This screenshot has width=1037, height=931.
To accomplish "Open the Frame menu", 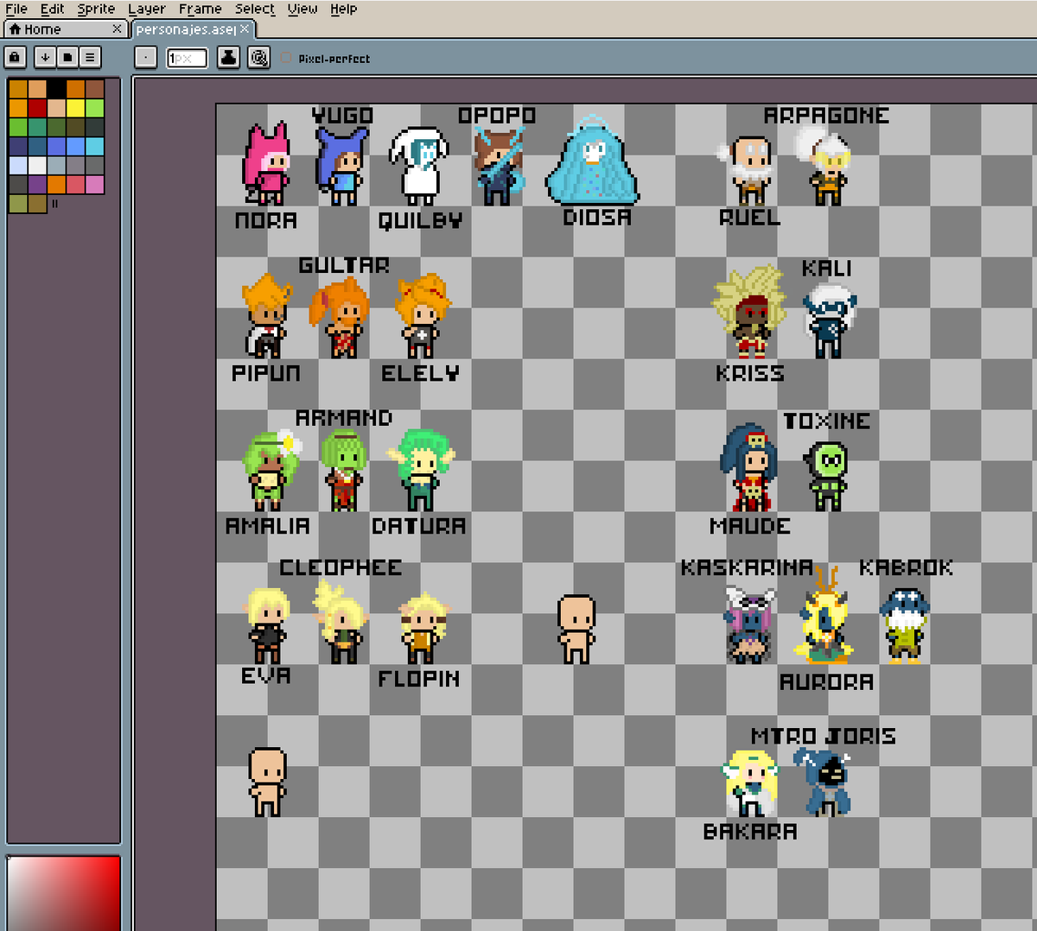I will (x=200, y=9).
